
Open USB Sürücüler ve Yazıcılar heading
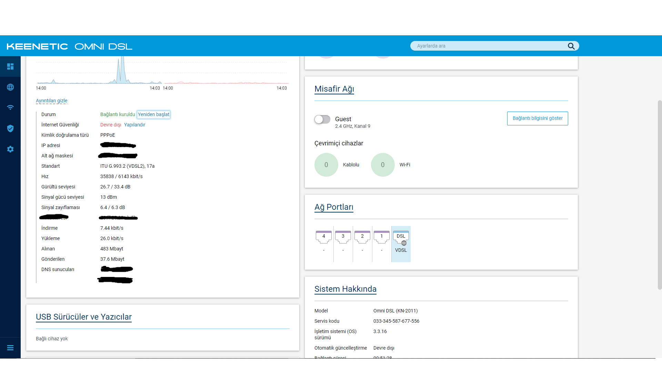84,317
